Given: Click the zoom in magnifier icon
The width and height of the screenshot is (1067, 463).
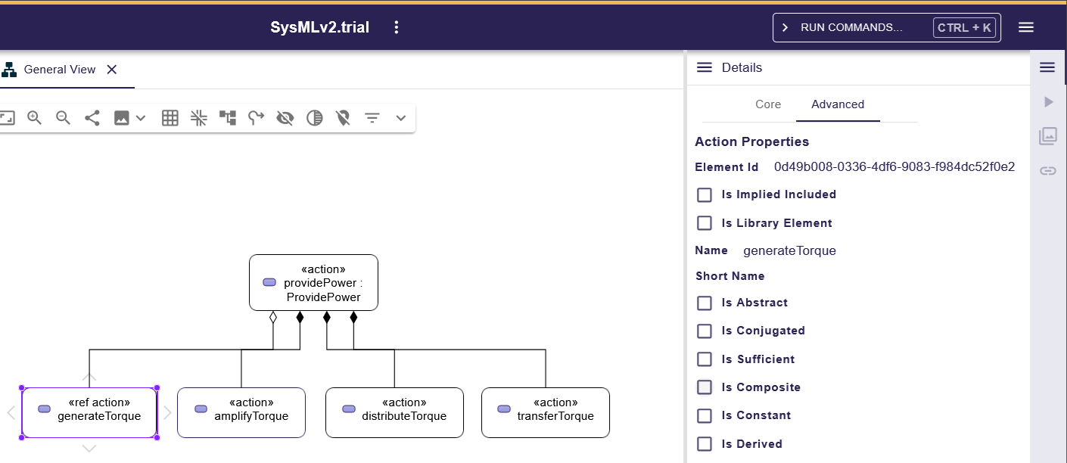Looking at the screenshot, I should click(x=34, y=118).
